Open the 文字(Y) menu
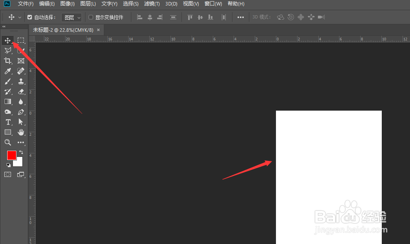Viewport: 410px width, 244px height. tap(109, 4)
